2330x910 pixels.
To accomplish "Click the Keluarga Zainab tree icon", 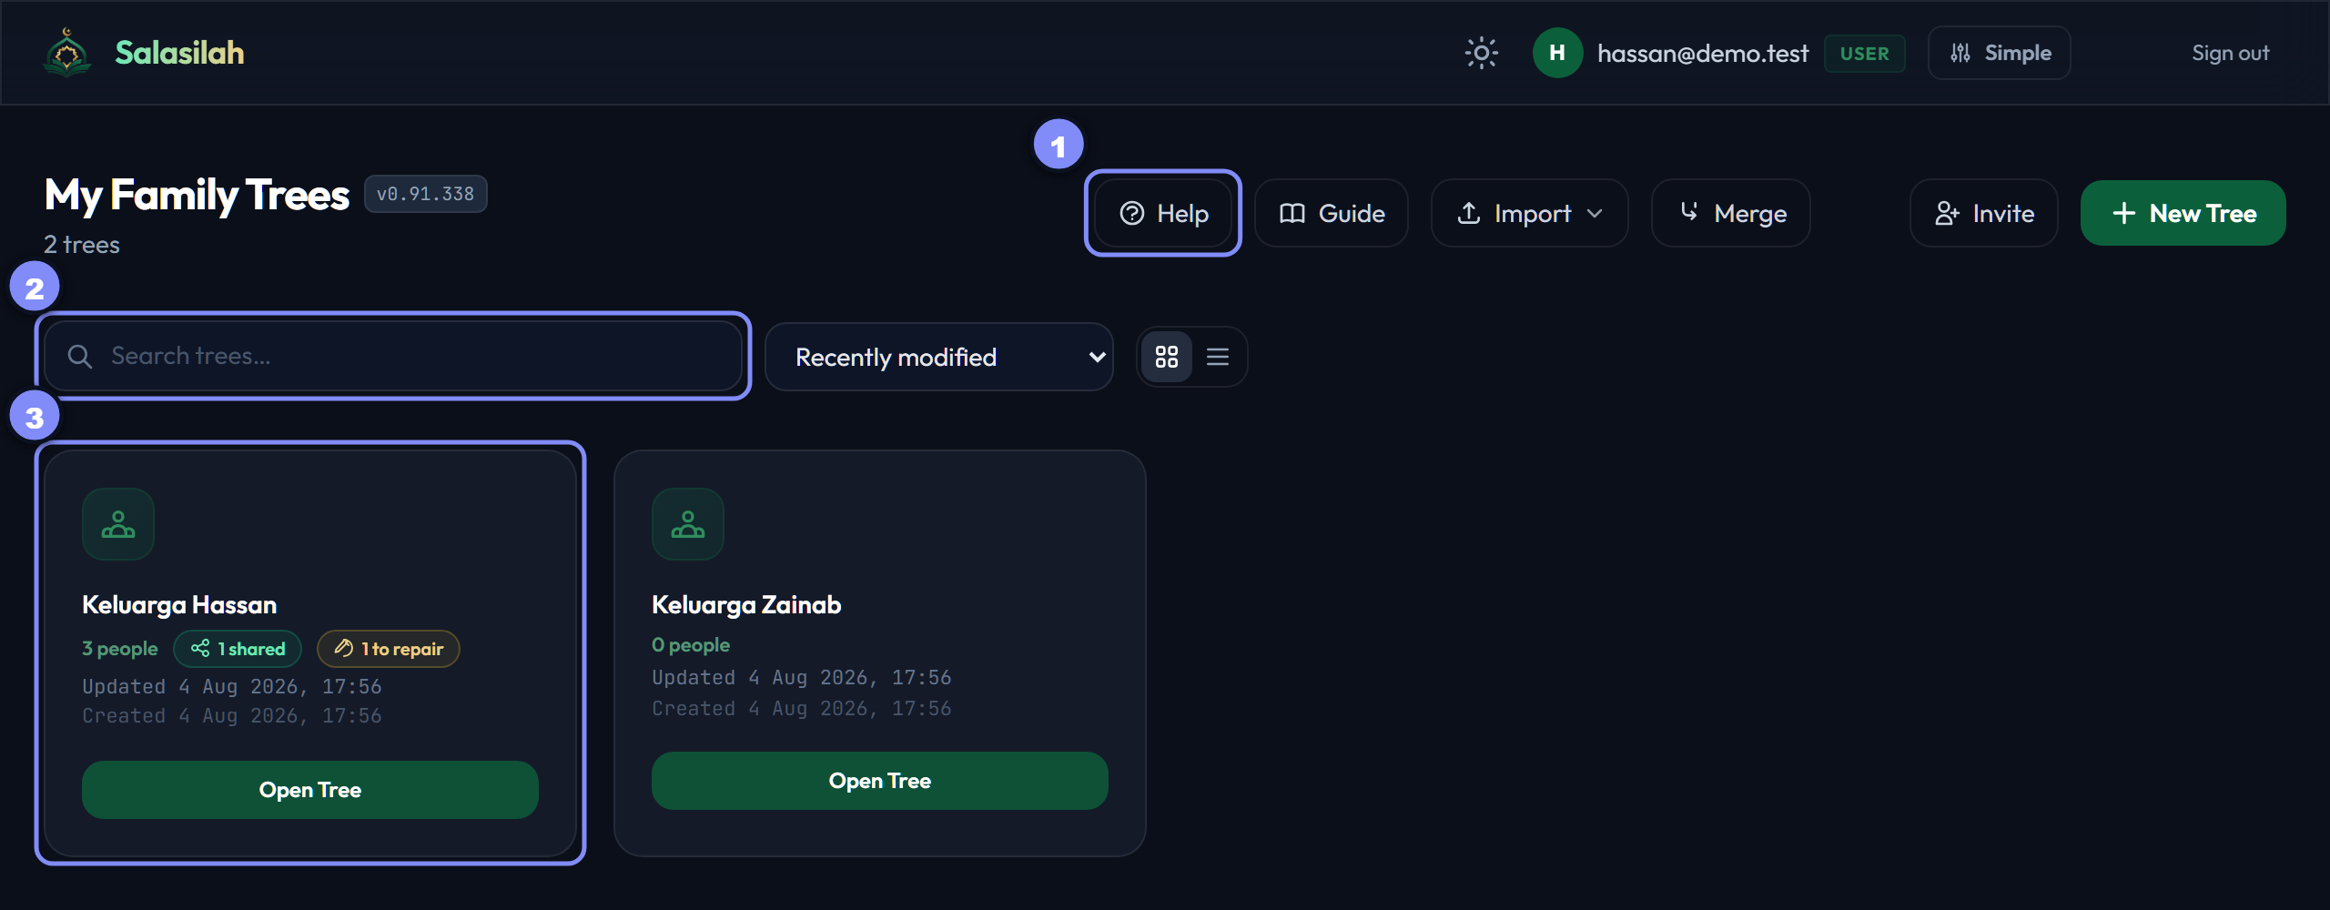I will click(x=688, y=524).
